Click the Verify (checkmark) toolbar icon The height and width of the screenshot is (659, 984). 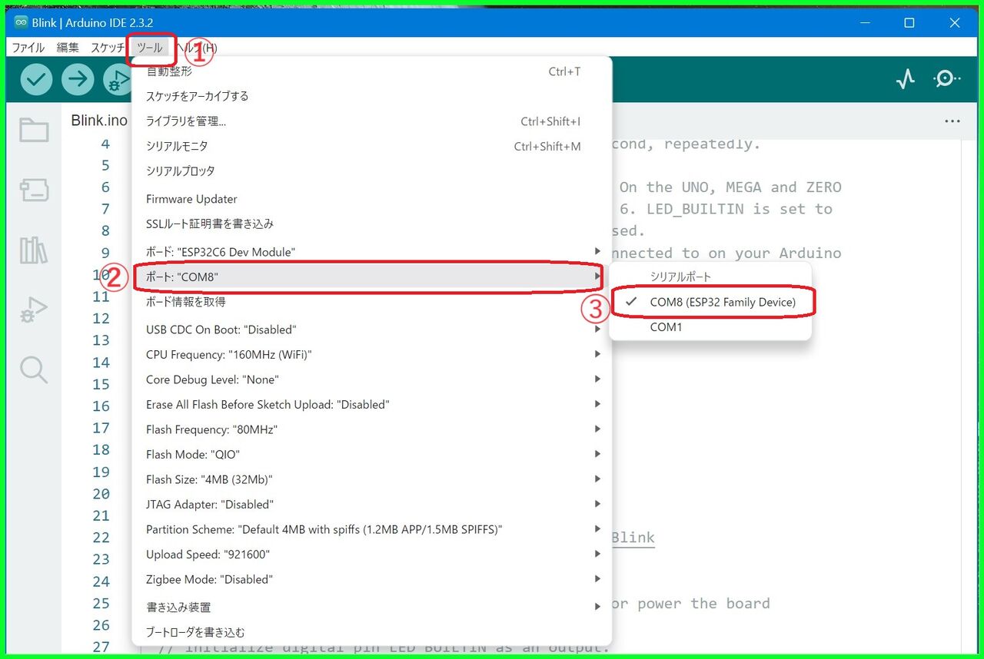click(35, 78)
